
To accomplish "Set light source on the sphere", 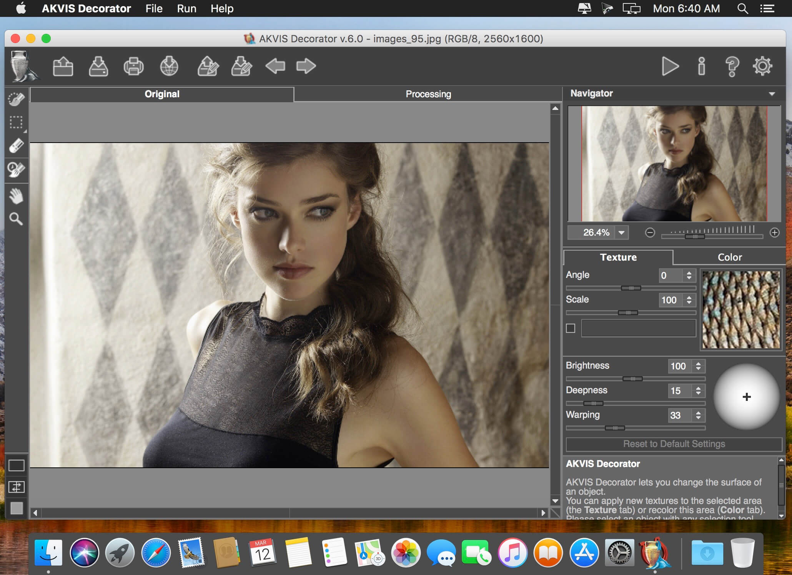I will pyautogui.click(x=746, y=397).
